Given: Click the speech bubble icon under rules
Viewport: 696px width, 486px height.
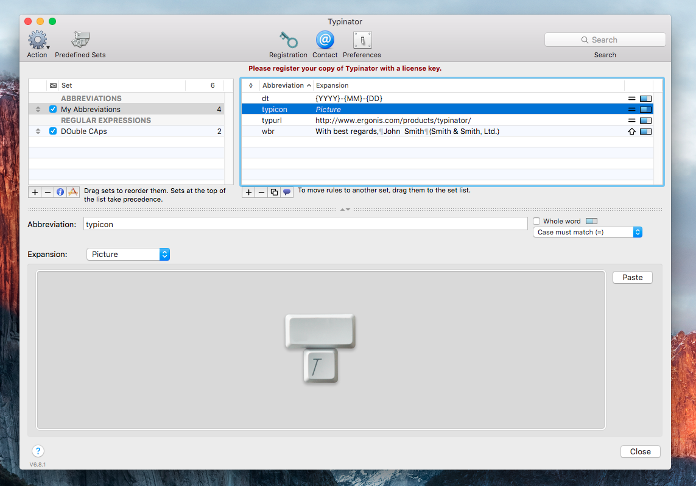Looking at the screenshot, I should [287, 192].
